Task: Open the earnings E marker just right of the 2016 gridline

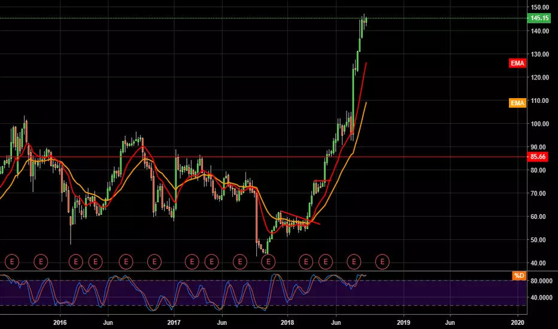Action: tap(75, 262)
